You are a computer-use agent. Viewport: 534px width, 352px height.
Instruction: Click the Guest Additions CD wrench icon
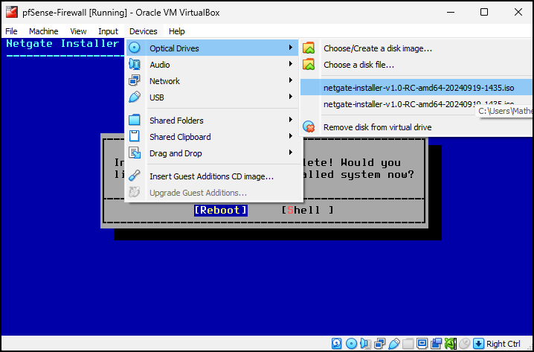click(135, 176)
